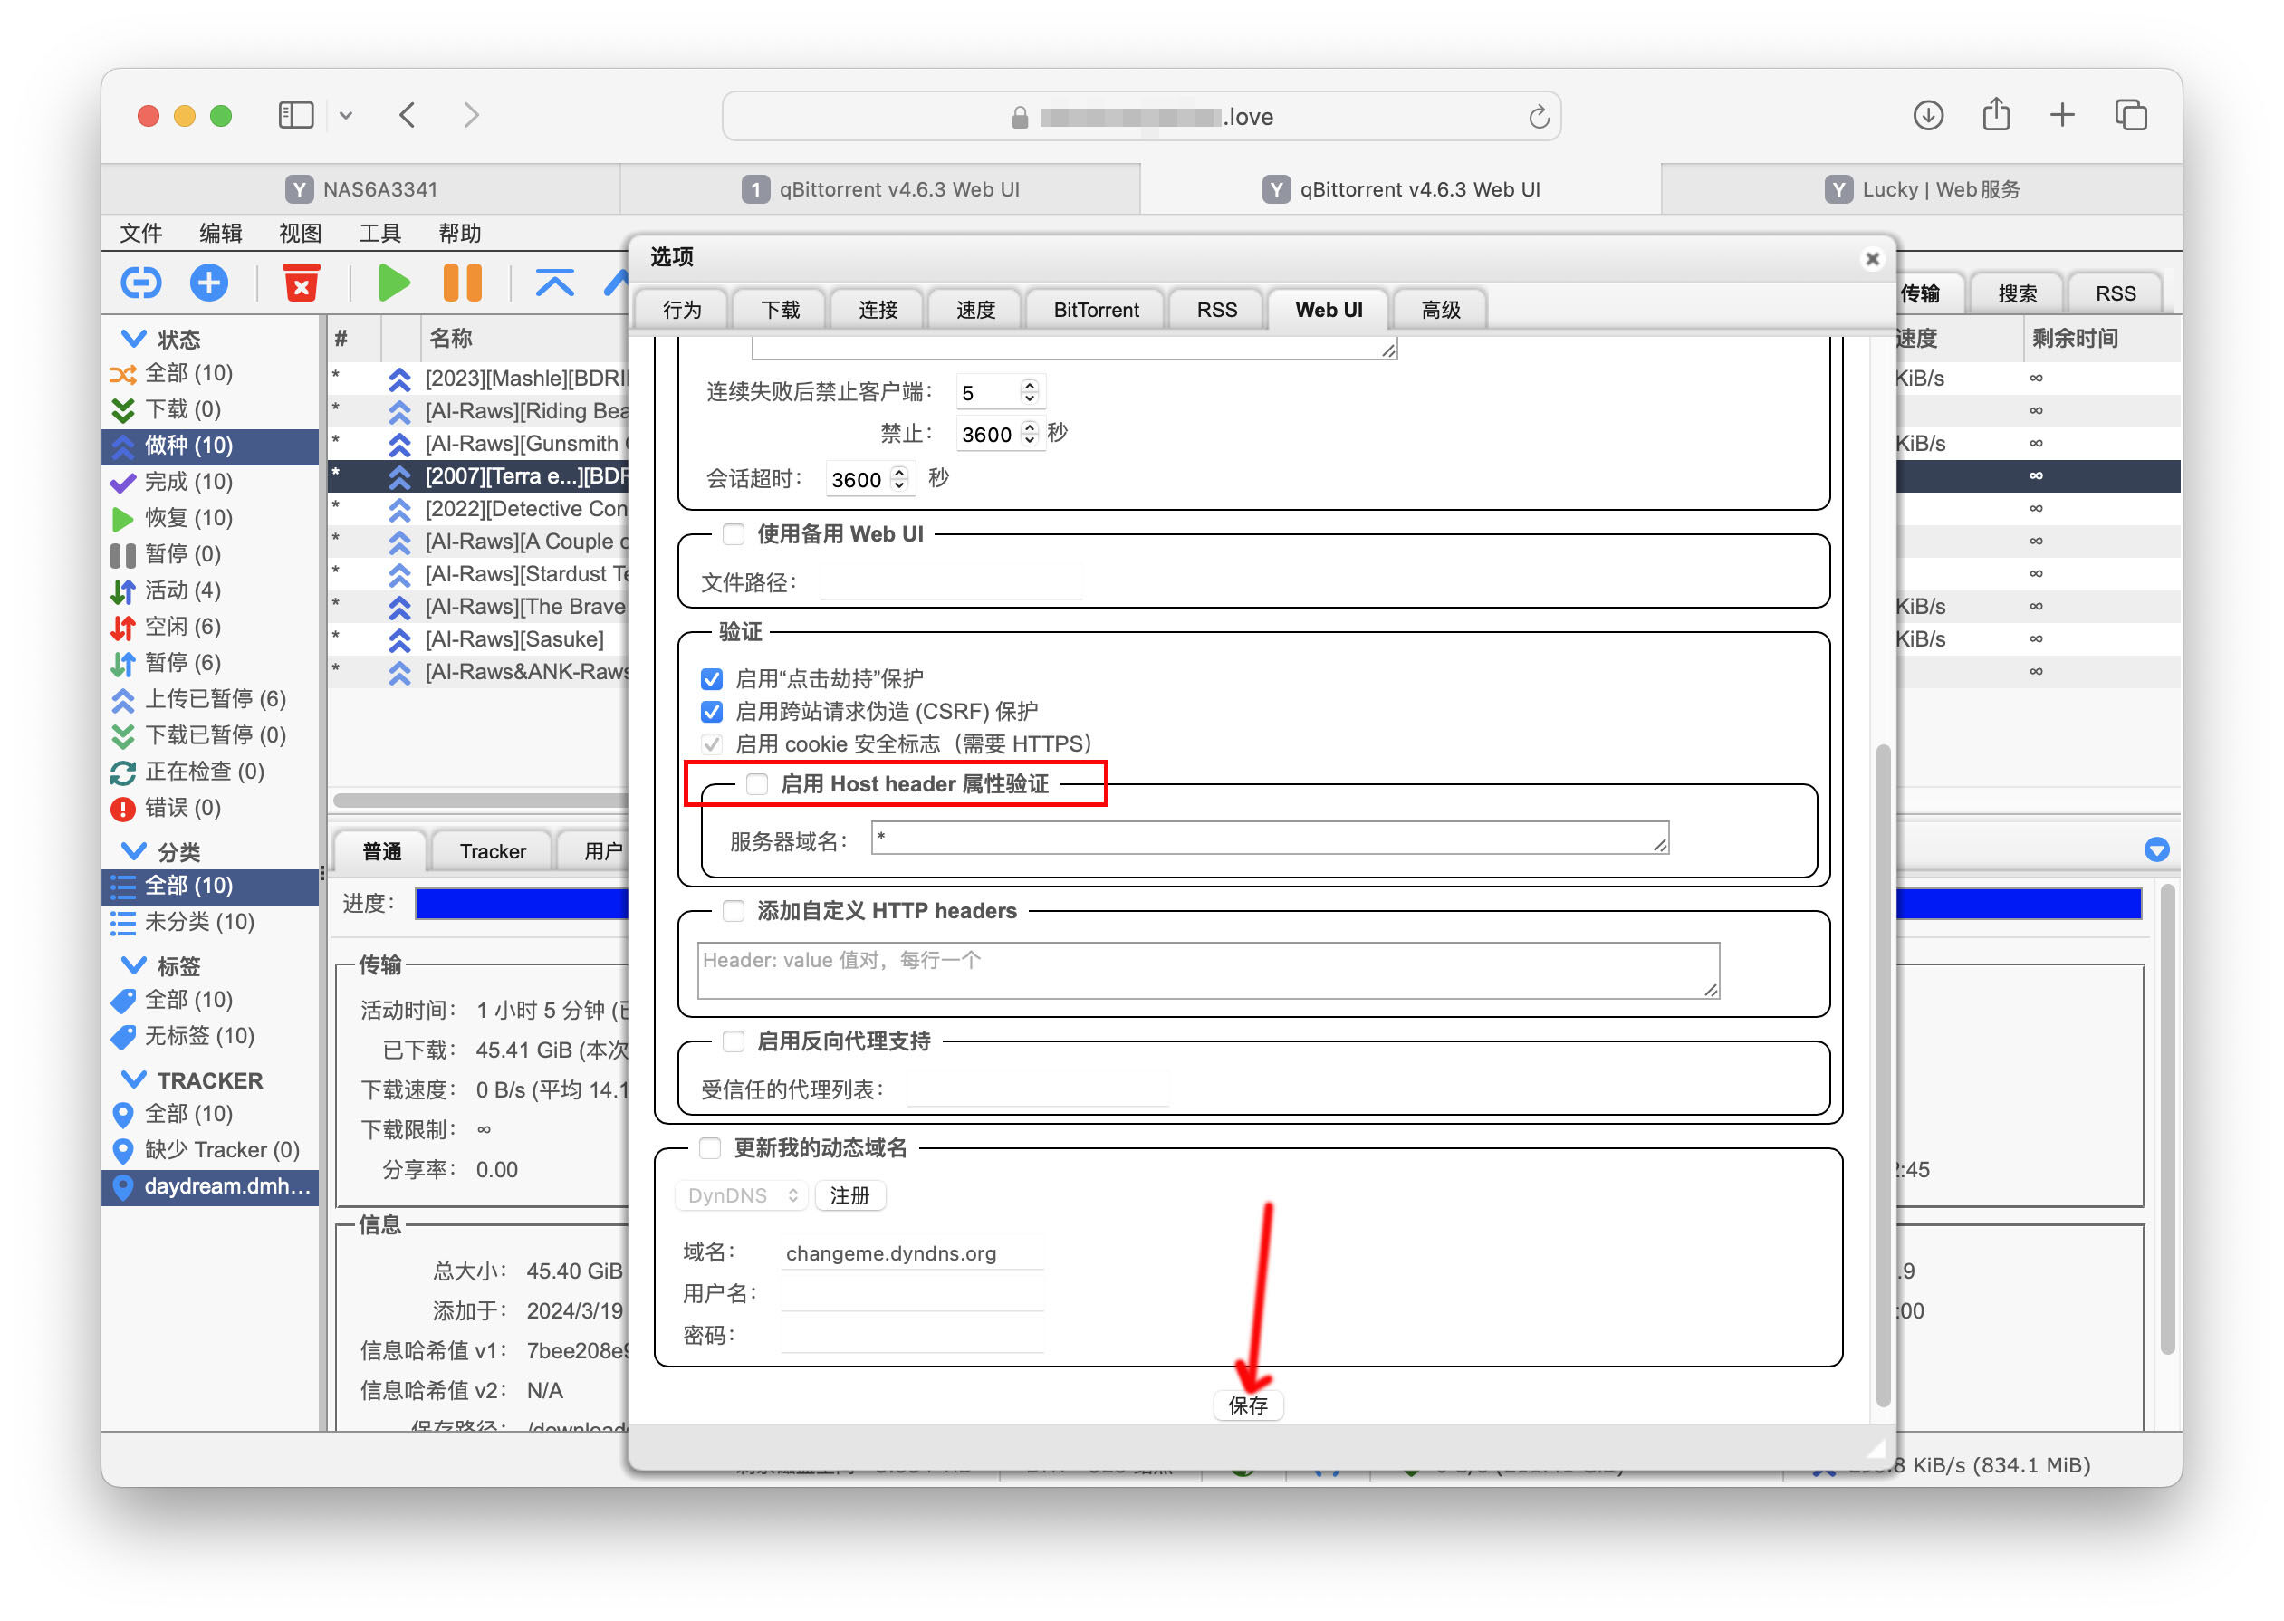Click the 服务器域名 input field

pyautogui.click(x=1270, y=839)
